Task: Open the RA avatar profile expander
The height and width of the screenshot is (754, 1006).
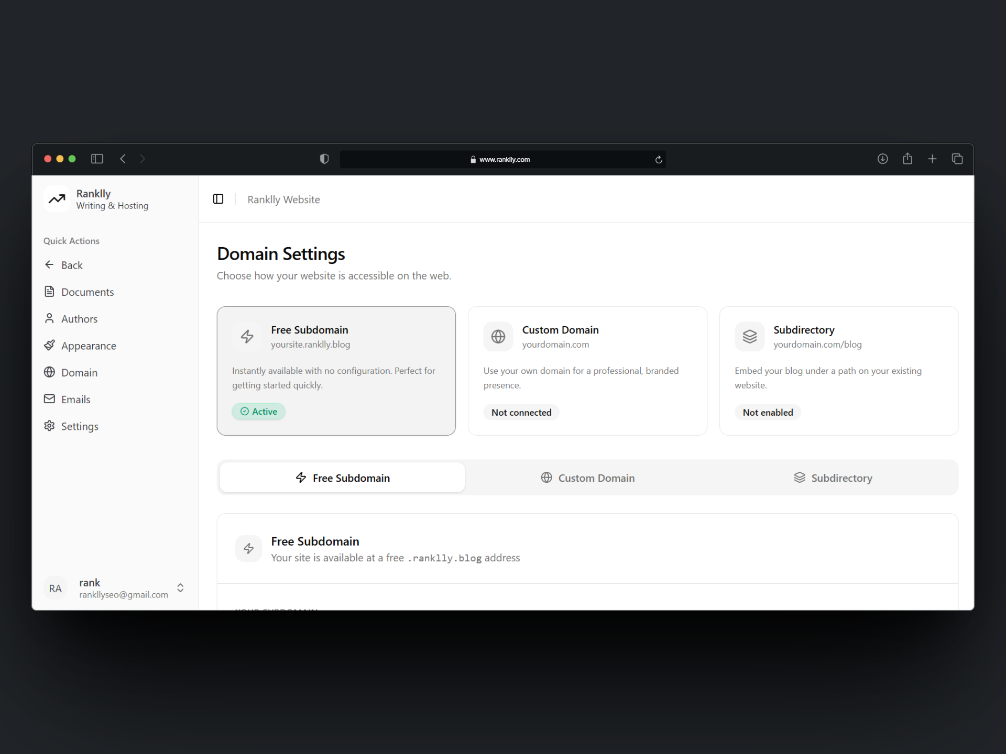Action: [55, 588]
